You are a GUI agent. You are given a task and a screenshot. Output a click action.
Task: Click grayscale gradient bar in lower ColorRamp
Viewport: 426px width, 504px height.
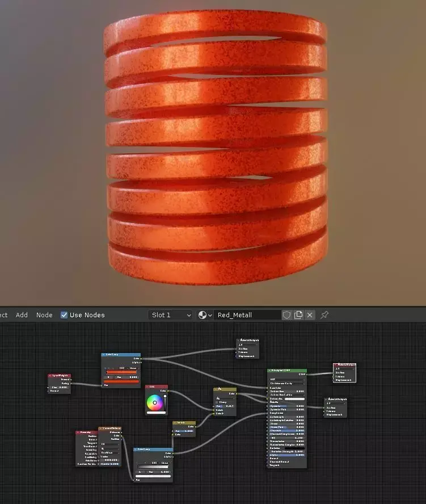coord(153,467)
